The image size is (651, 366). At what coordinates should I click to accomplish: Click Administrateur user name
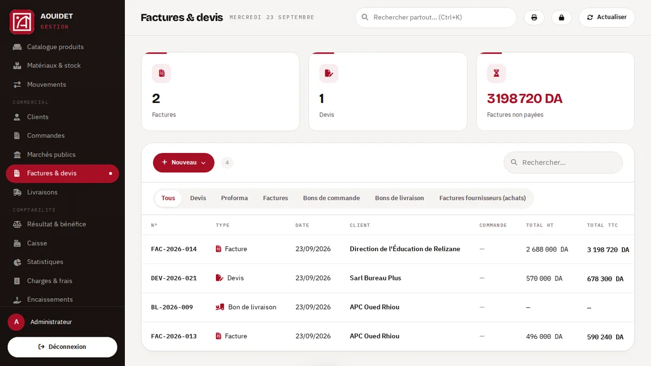[51, 322]
